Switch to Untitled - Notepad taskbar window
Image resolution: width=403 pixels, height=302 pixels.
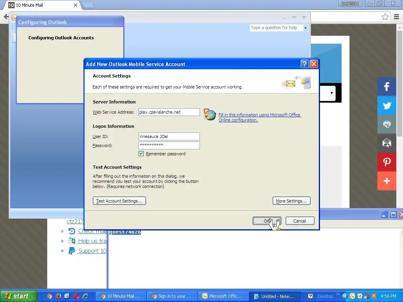[274, 296]
